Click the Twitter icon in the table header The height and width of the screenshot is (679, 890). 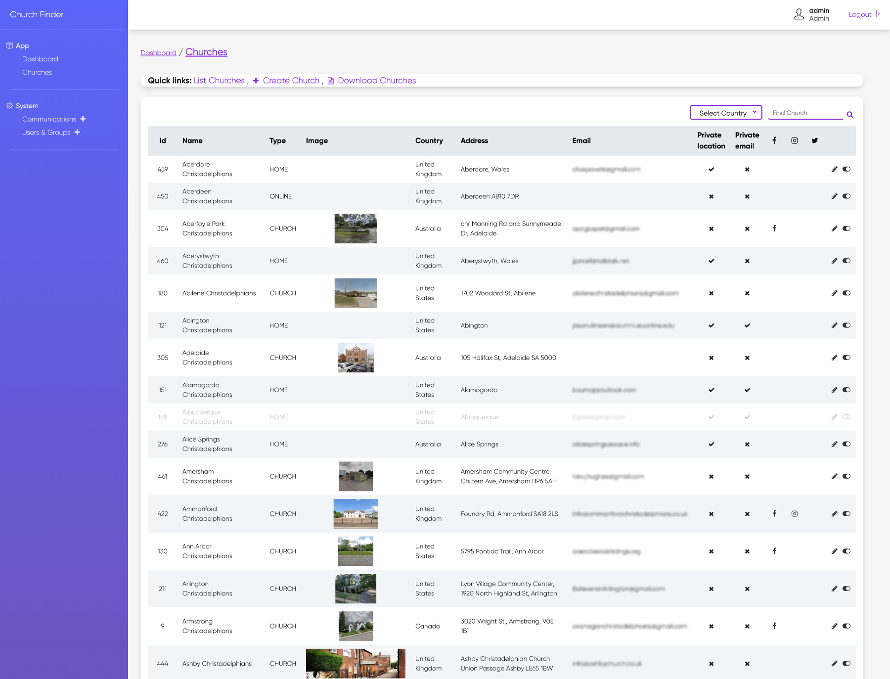[814, 140]
